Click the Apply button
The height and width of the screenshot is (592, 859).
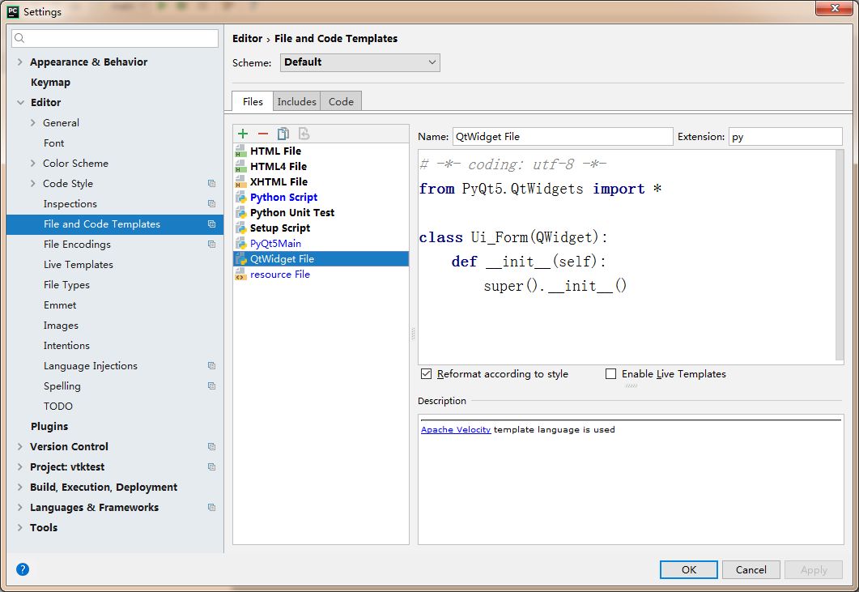(814, 569)
